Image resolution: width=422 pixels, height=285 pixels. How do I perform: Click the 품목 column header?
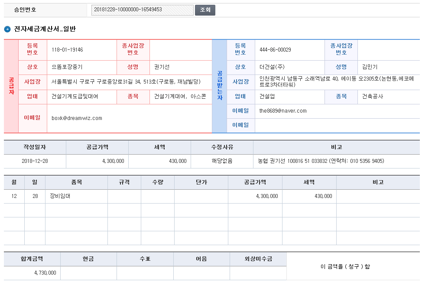pyautogui.click(x=76, y=182)
